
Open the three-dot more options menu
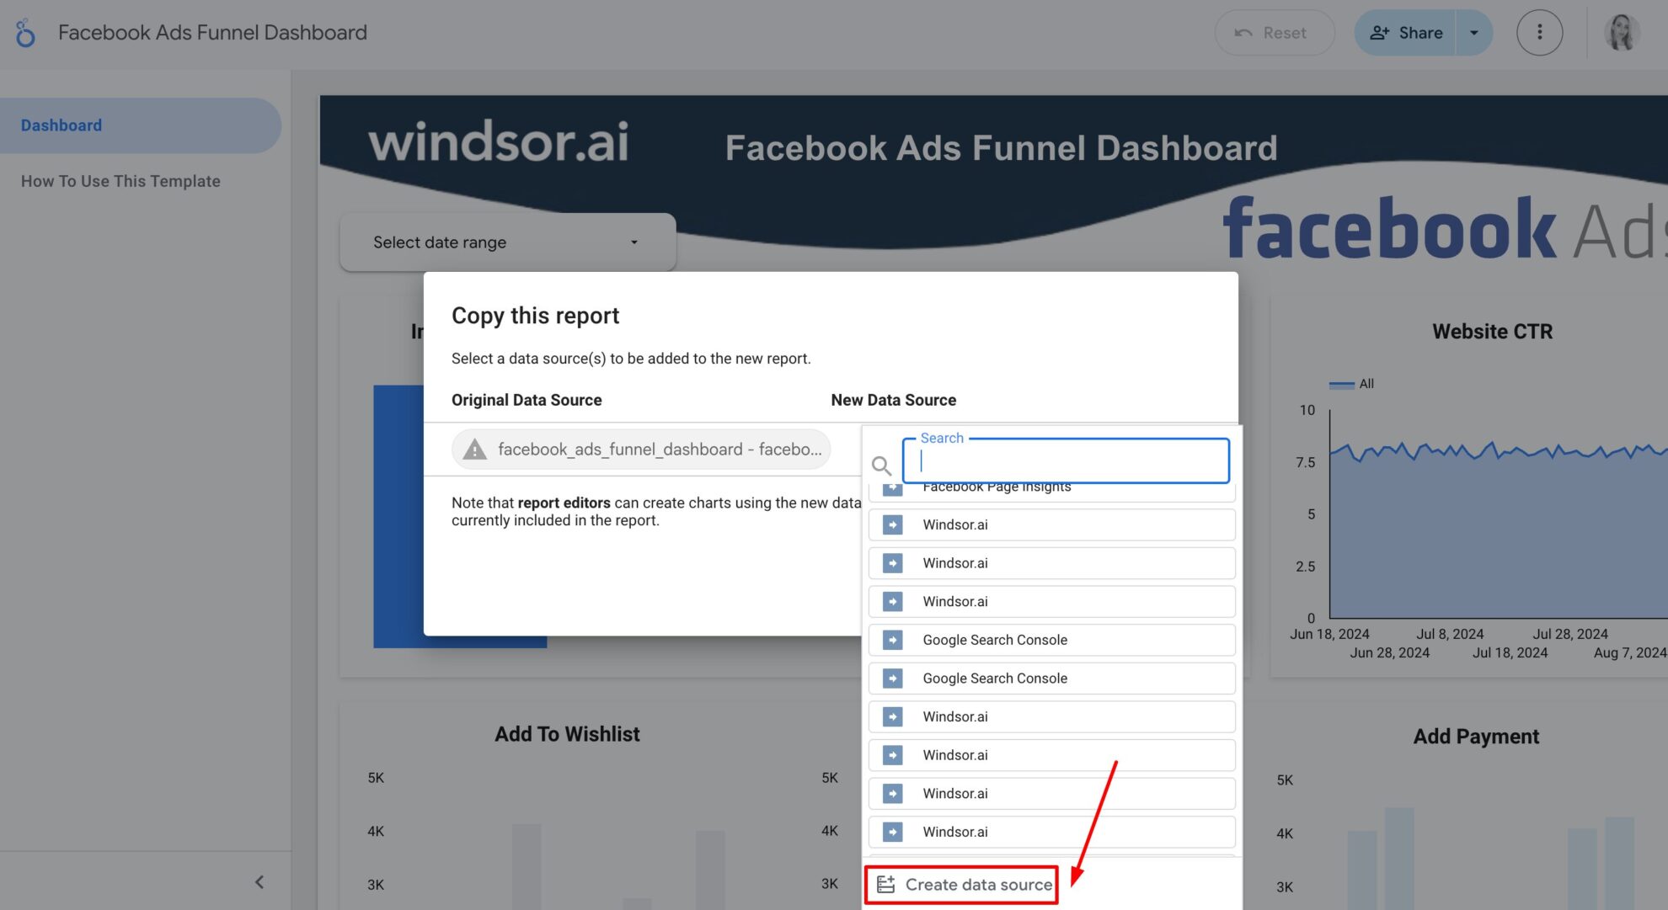pyautogui.click(x=1539, y=33)
